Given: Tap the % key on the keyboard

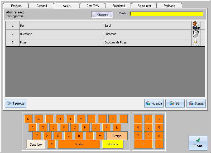Looking at the screenshot, I should point(51,144).
